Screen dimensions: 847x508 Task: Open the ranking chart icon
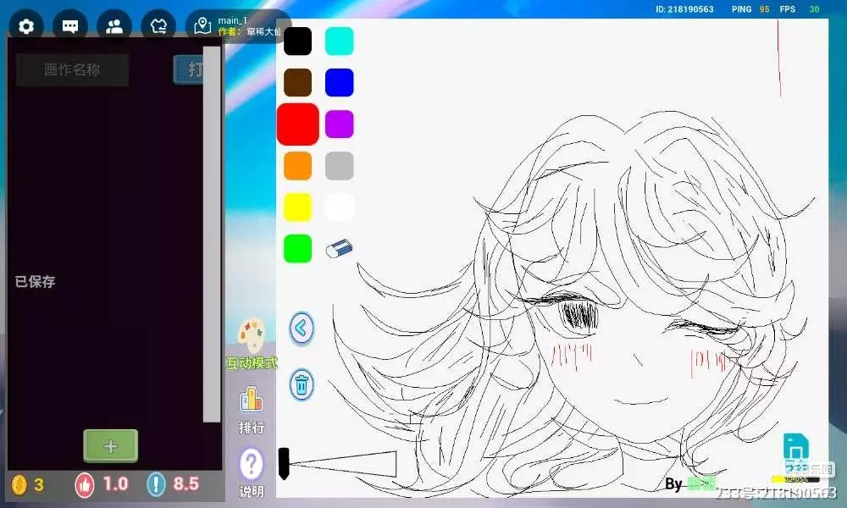[x=252, y=400]
